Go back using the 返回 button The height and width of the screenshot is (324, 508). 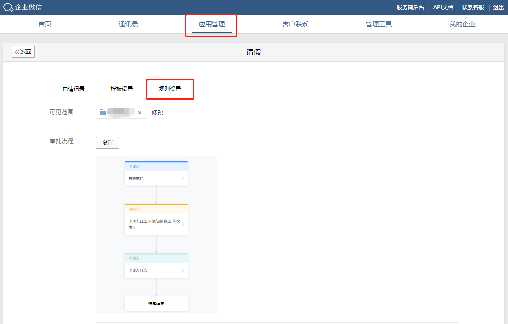23,52
